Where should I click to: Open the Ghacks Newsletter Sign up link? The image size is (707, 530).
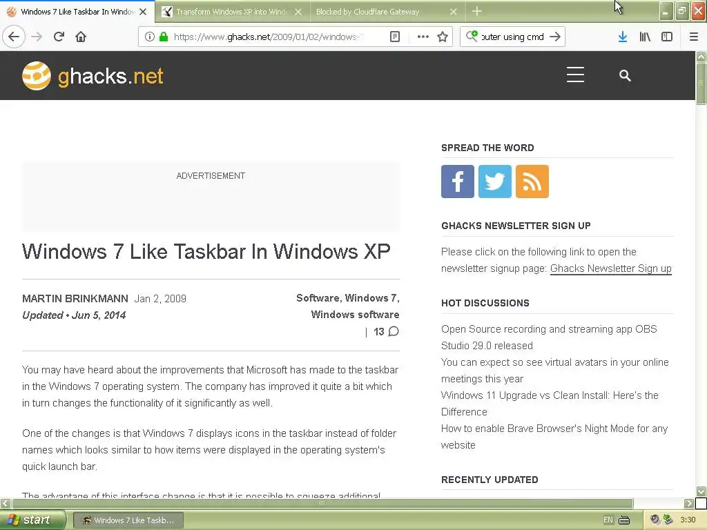pyautogui.click(x=610, y=268)
